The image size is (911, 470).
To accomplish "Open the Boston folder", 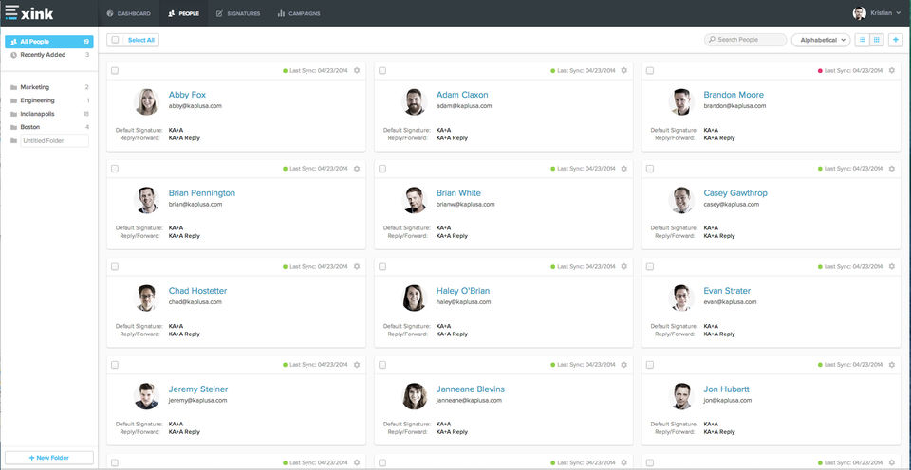I will tap(49, 127).
